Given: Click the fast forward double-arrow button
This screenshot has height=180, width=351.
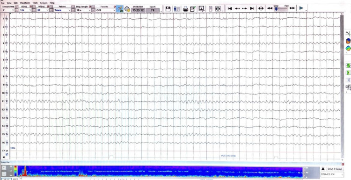Looking at the screenshot, I should tap(292, 8).
